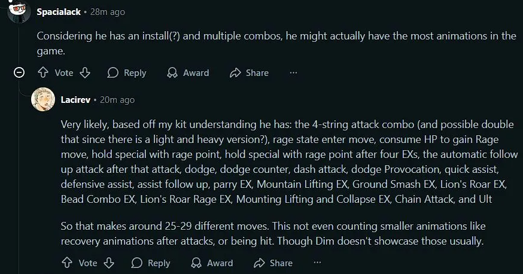Downvote Lacirev's reply
Image resolution: width=523 pixels, height=274 pixels.
click(109, 263)
